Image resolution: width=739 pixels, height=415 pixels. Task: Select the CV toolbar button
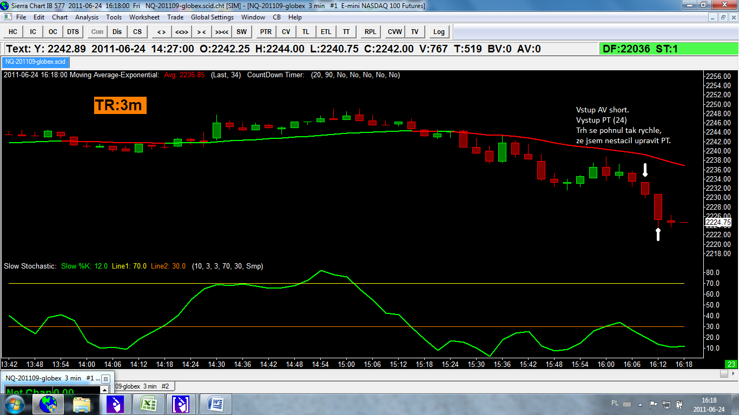[x=286, y=32]
